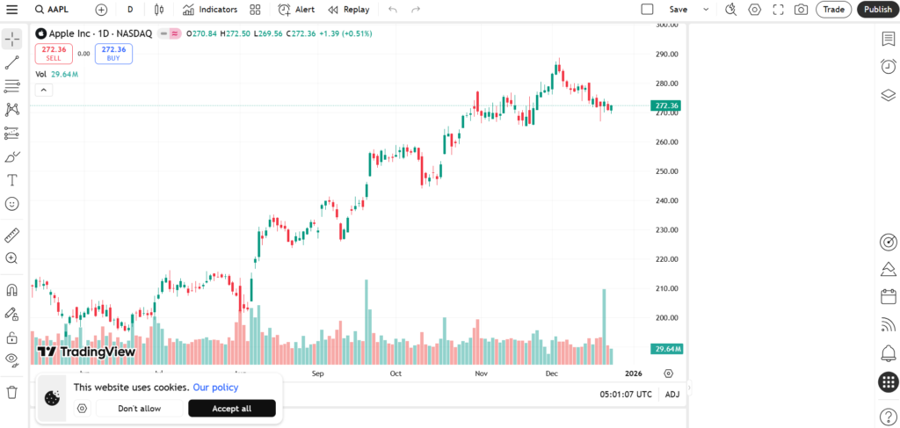Open the AAPL symbol search
Viewport: 900px width, 428px height.
coord(52,9)
